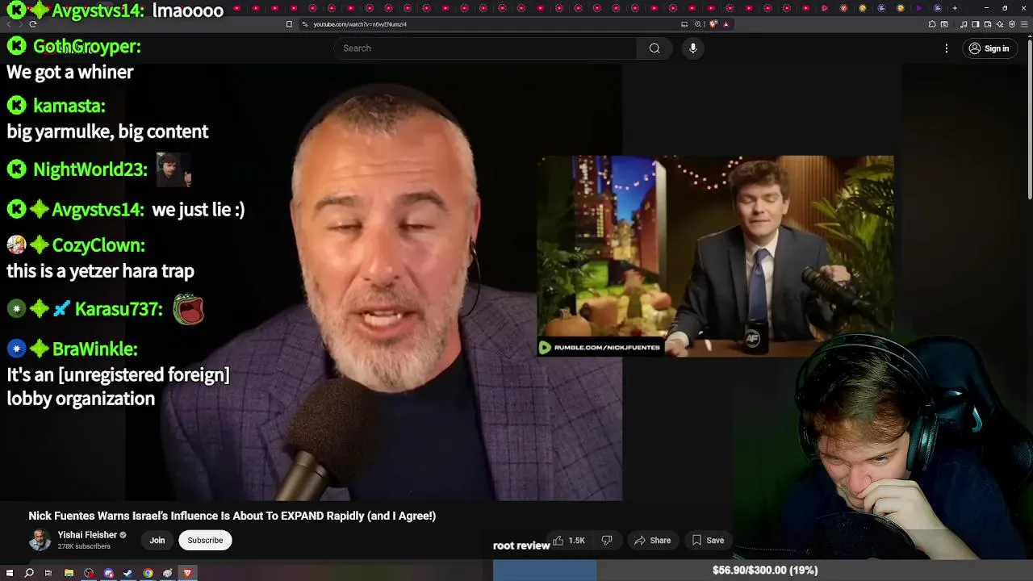The width and height of the screenshot is (1033, 581).
Task: Start voice search with microphone icon
Action: pyautogui.click(x=692, y=48)
